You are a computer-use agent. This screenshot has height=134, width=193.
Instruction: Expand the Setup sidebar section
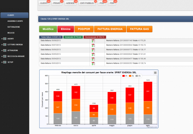click(x=2, y=62)
